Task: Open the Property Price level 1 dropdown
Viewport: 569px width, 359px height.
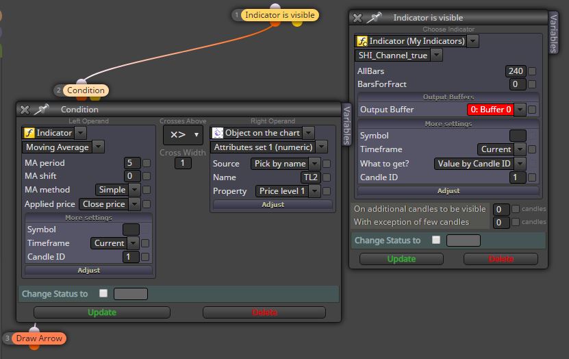Action: pos(314,191)
